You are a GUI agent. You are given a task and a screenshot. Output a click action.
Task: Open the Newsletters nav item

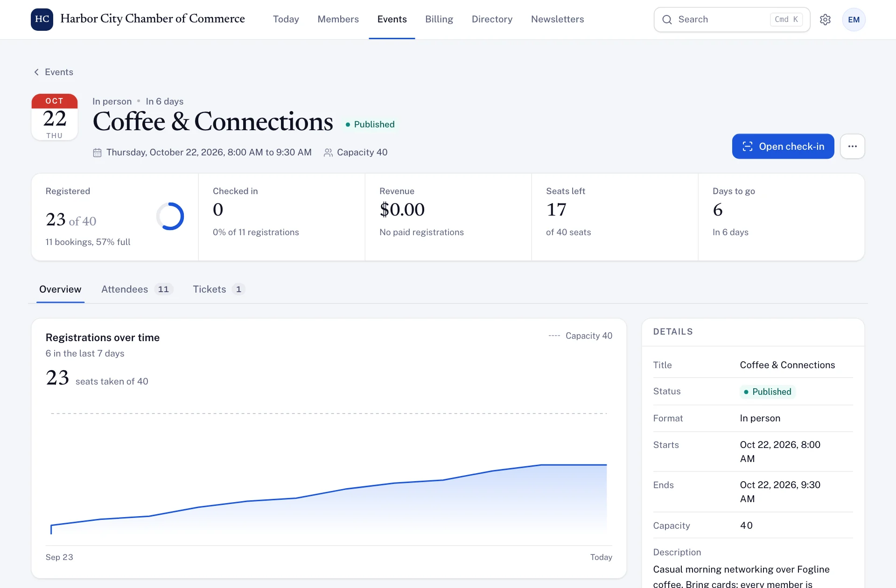pyautogui.click(x=558, y=19)
